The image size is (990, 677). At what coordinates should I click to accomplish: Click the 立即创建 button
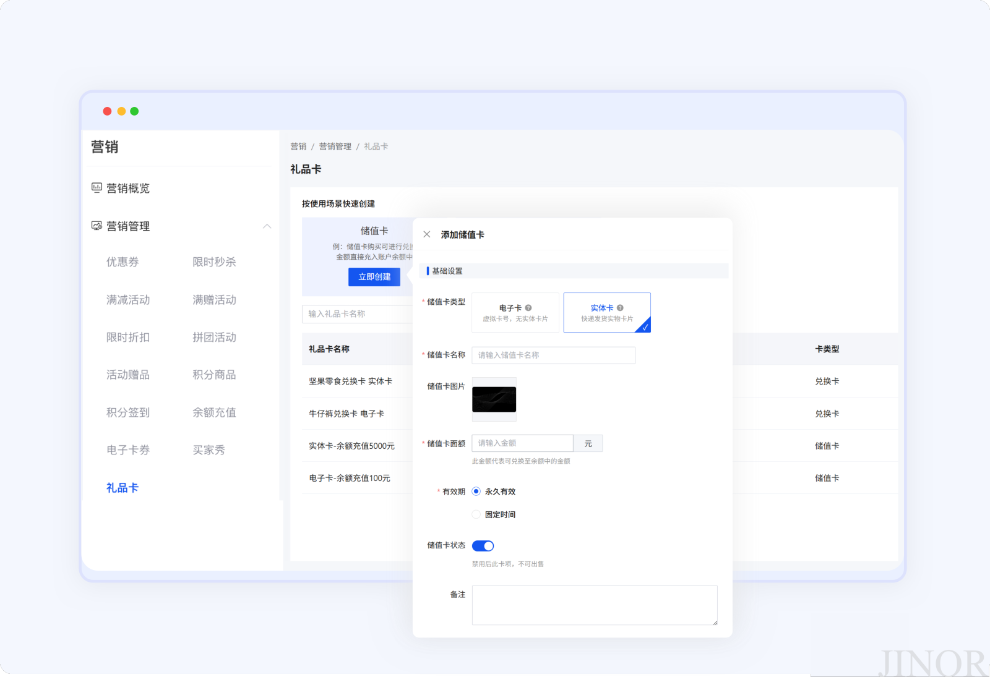pos(374,277)
